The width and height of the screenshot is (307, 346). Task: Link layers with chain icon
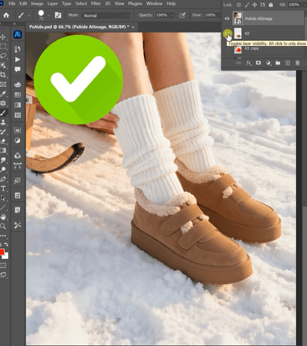tap(238, 62)
